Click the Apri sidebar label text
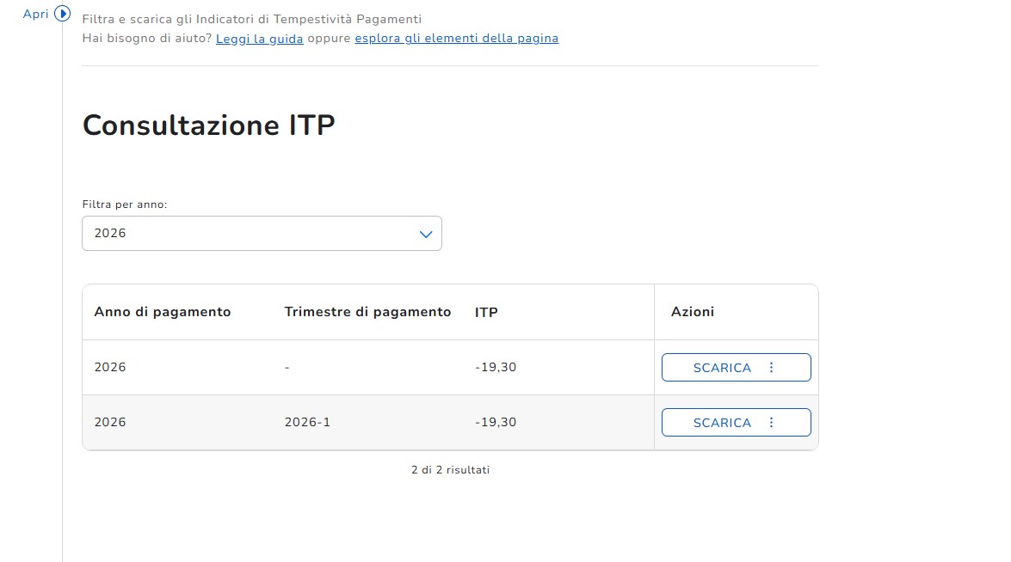The height and width of the screenshot is (562, 1011). point(35,14)
